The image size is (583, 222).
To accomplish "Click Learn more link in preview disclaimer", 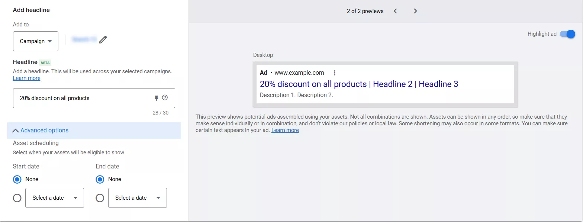I will (285, 130).
